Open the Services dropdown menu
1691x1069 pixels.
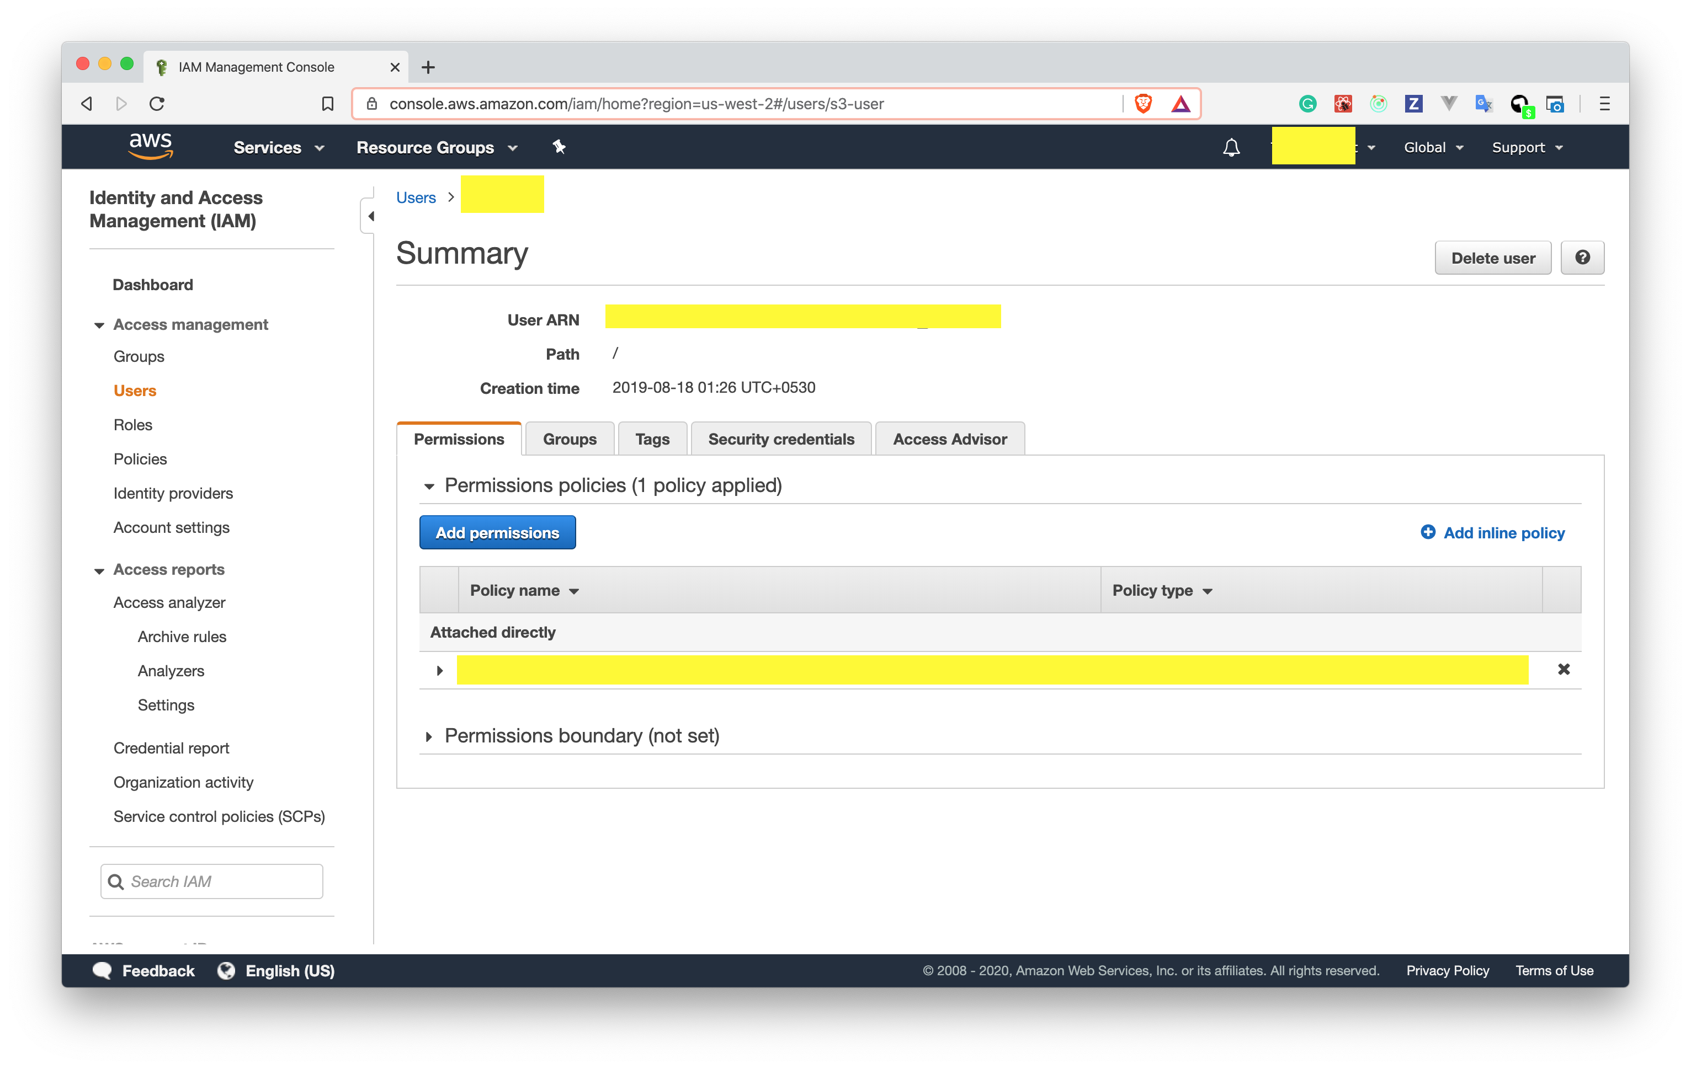[279, 147]
